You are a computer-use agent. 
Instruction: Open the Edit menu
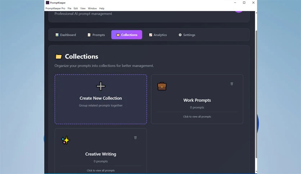click(76, 8)
